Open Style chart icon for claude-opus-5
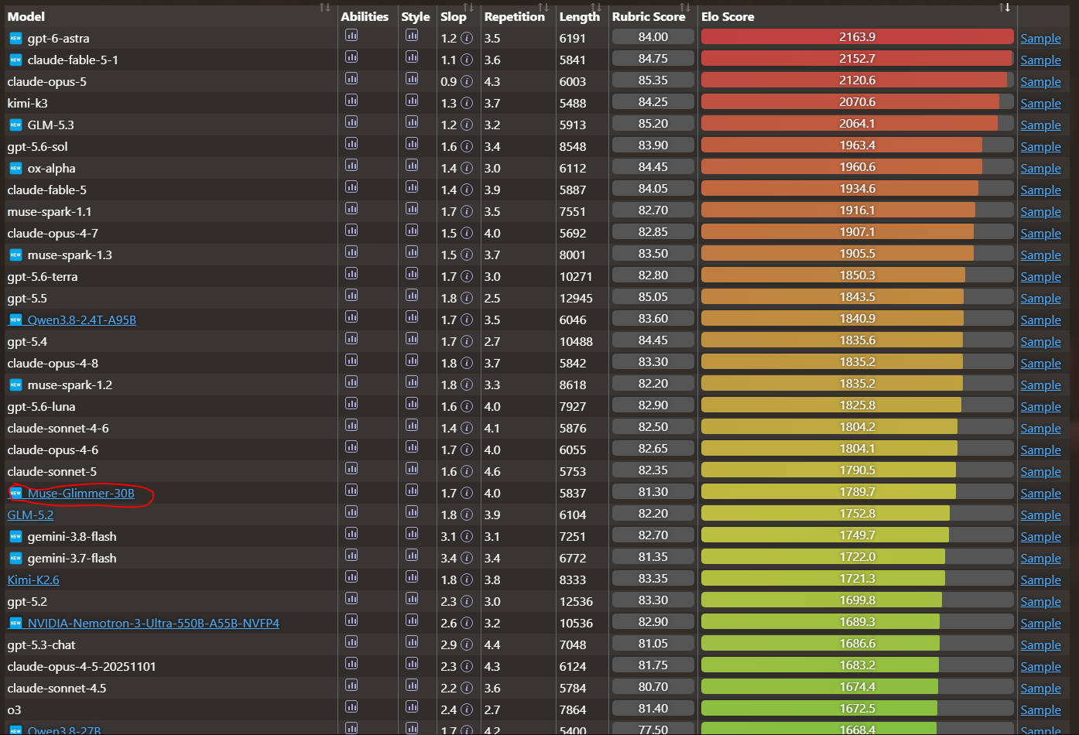This screenshot has width=1079, height=735. pyautogui.click(x=412, y=79)
